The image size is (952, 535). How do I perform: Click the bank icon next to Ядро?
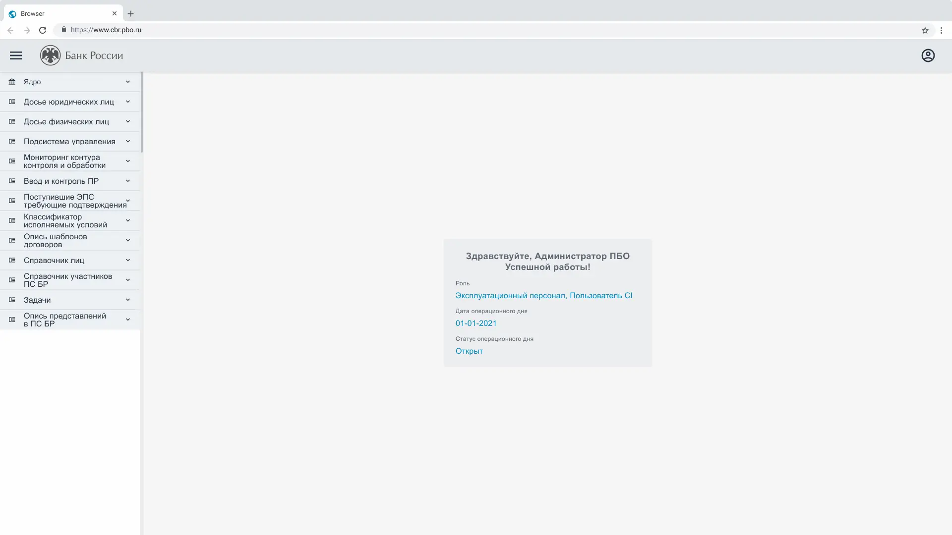point(11,82)
